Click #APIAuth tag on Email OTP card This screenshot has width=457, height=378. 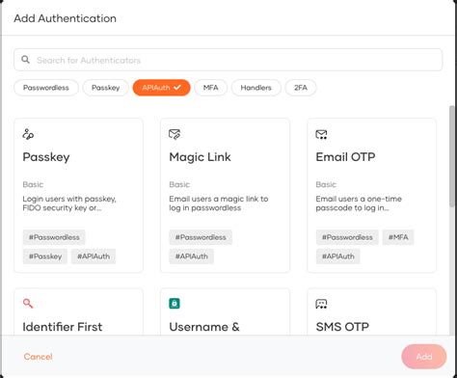pyautogui.click(x=337, y=256)
